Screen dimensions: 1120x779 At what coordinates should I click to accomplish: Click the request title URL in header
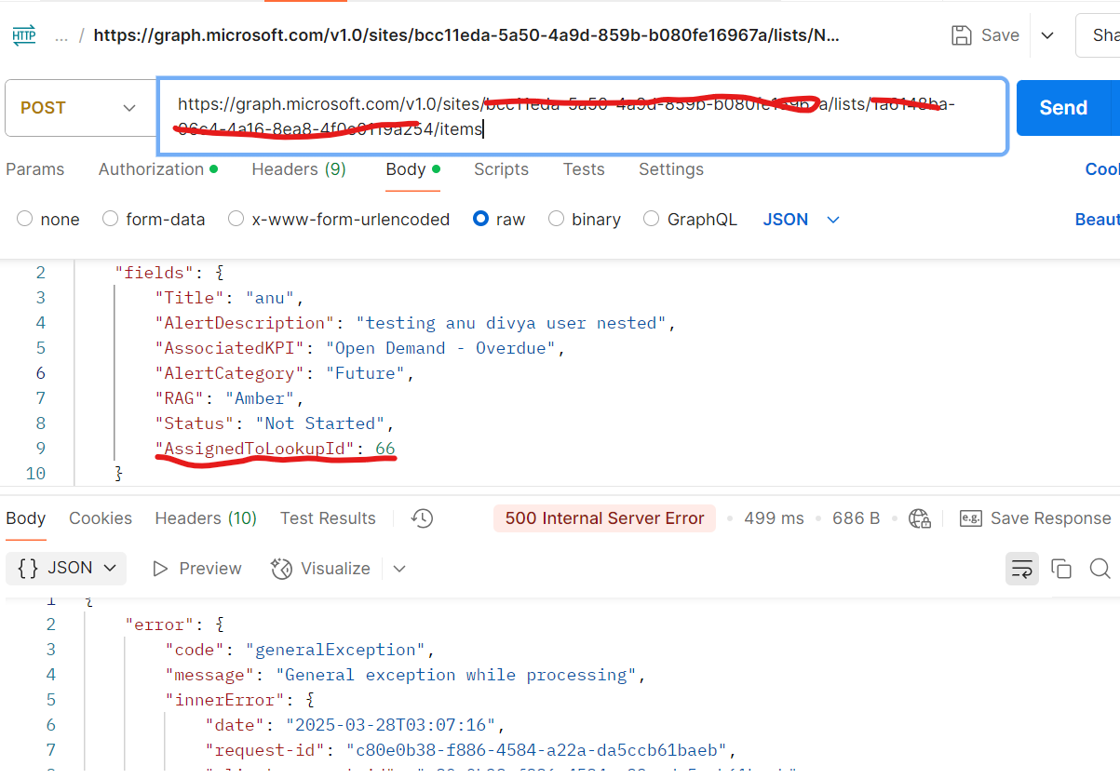pos(466,35)
